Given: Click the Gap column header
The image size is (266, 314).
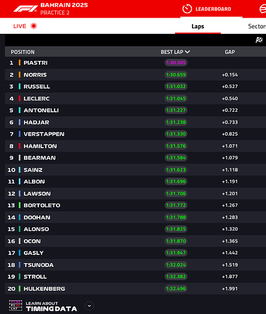Looking at the screenshot, I should 230,52.
